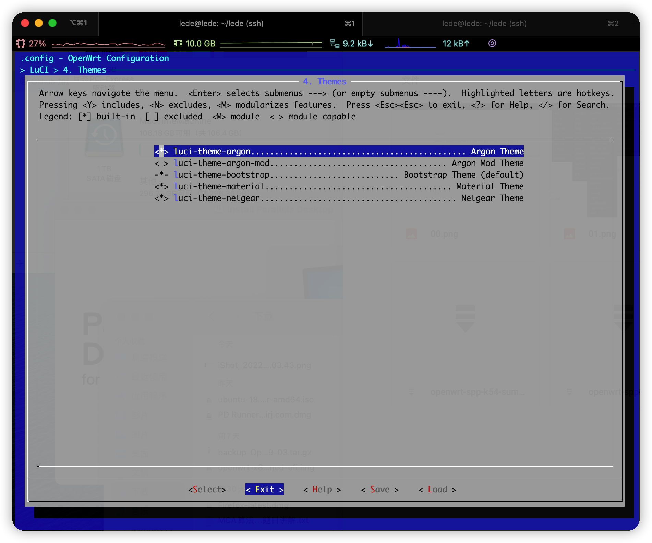This screenshot has height=543, width=652.
Task: Click the Argon Theme description text
Action: click(x=497, y=151)
